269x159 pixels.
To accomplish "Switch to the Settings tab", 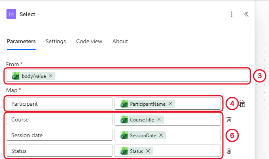I will pyautogui.click(x=56, y=41).
